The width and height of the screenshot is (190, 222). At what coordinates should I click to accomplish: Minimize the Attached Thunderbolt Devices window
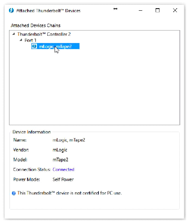(x=141, y=10)
